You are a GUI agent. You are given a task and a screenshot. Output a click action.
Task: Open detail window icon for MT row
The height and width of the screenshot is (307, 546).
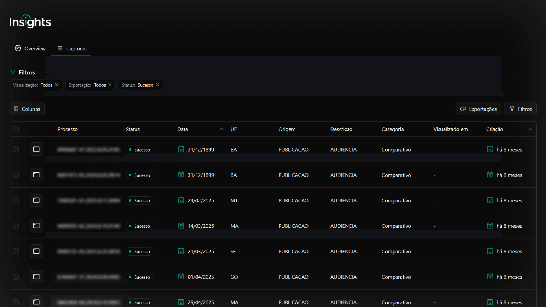coord(36,200)
